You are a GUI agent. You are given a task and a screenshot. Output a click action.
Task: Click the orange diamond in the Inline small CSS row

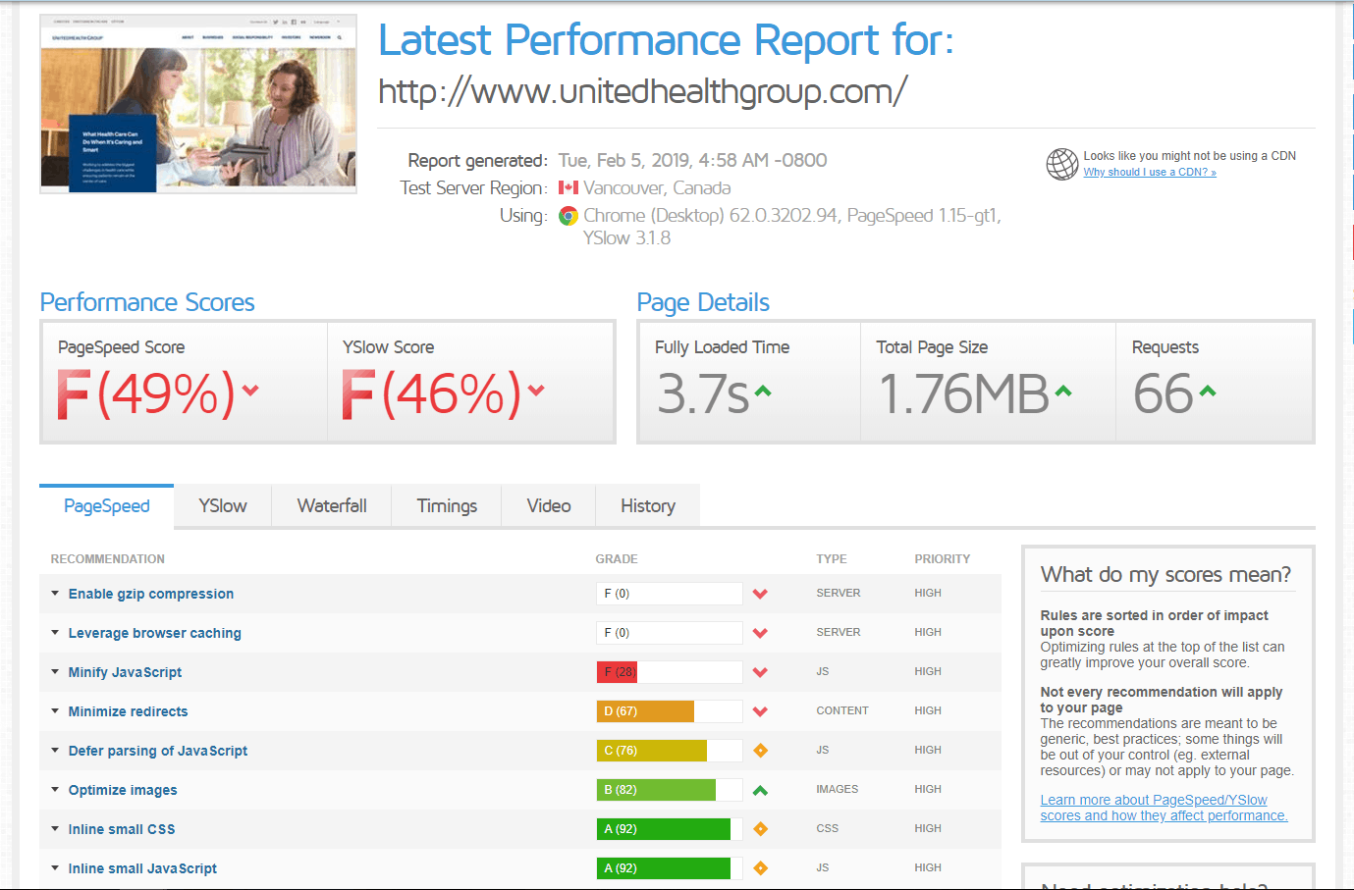tap(760, 829)
